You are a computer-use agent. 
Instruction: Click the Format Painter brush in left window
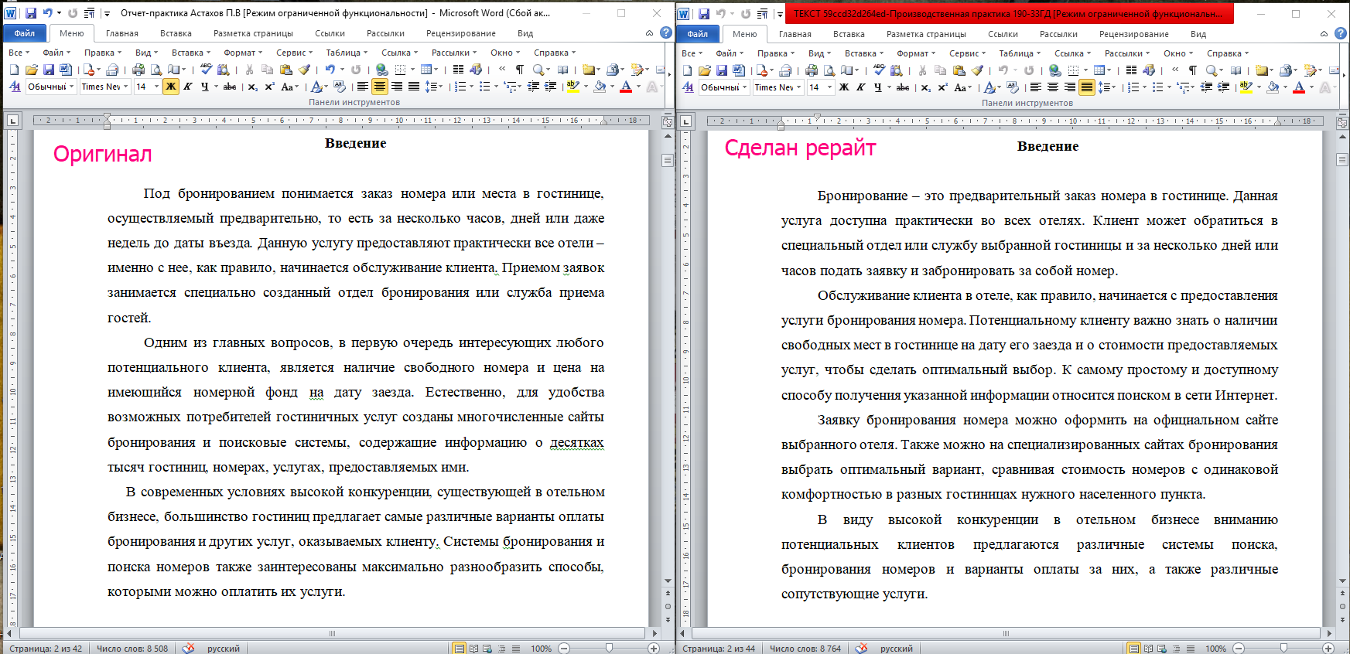pyautogui.click(x=304, y=70)
